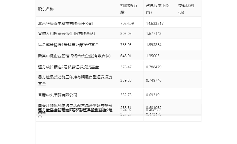Select shareholder 易方达品质动能三年持有期混合型证券投资基金
237x144 pixels.
(x=75, y=80)
